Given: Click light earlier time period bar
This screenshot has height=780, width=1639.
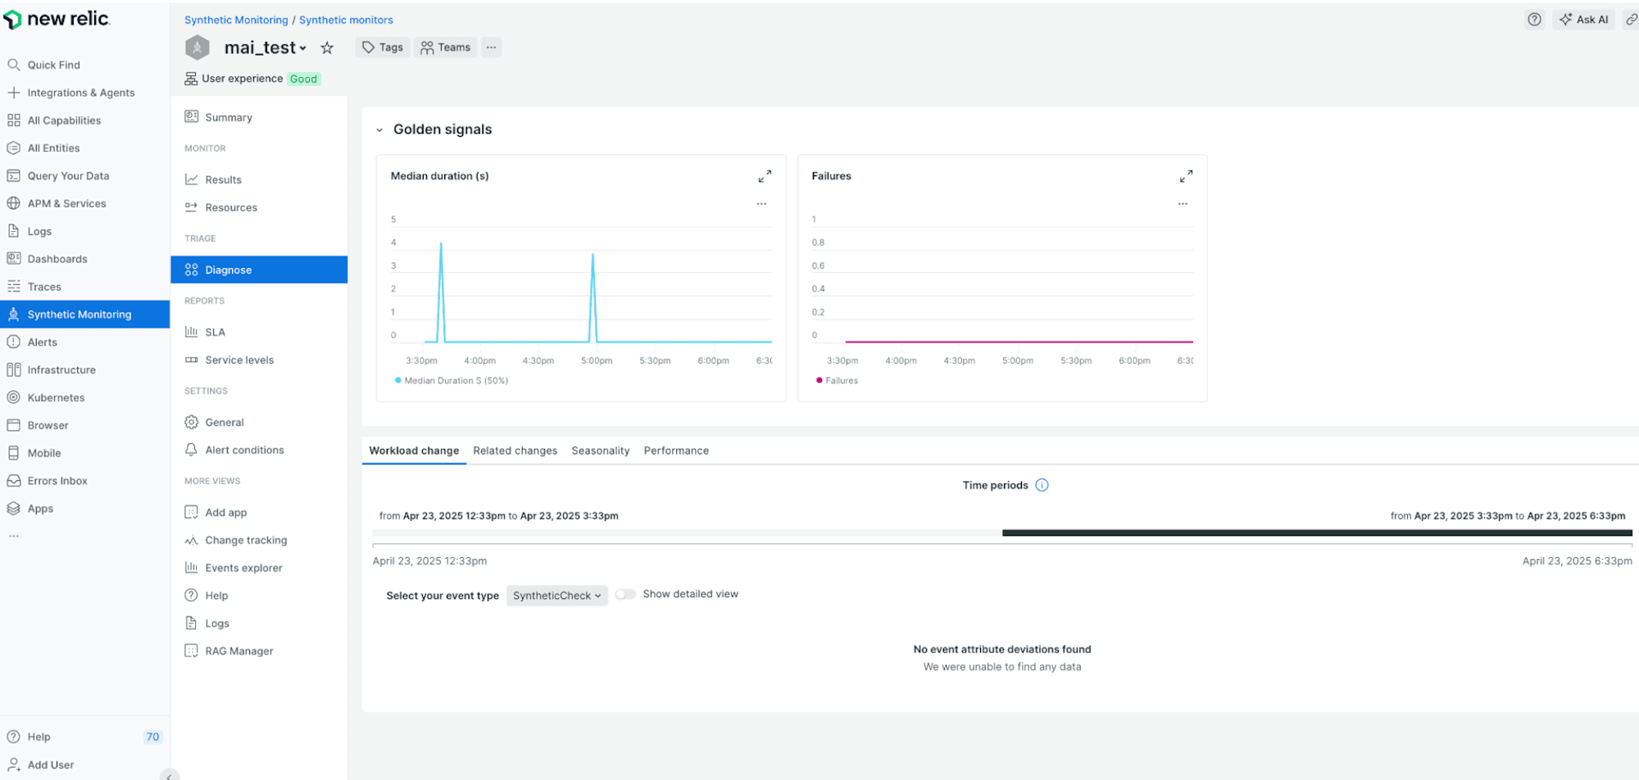Looking at the screenshot, I should (687, 533).
